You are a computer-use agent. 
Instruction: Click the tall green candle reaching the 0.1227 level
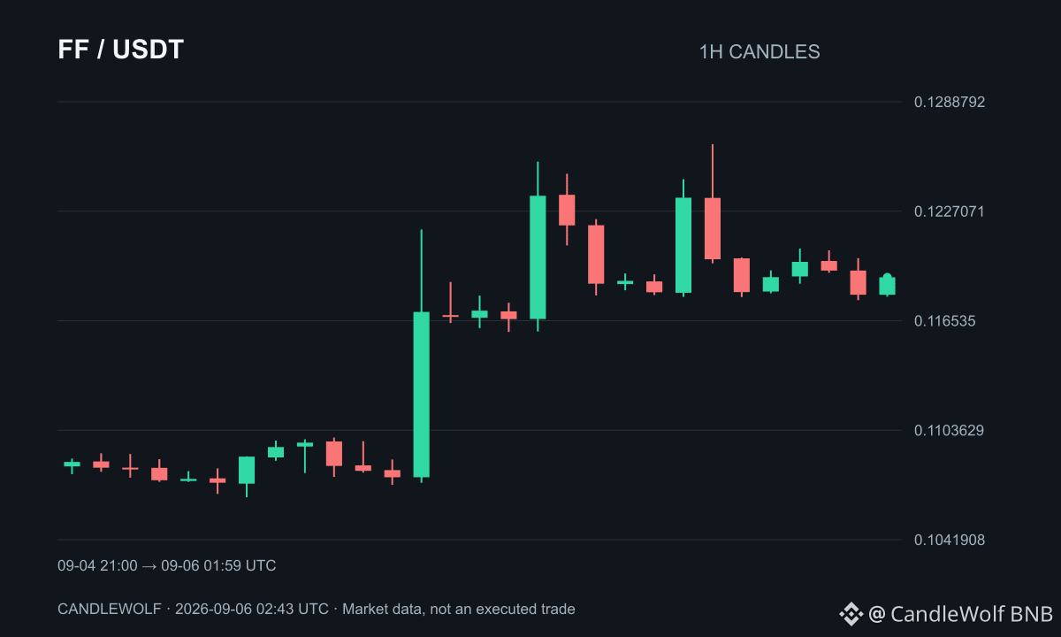538,257
